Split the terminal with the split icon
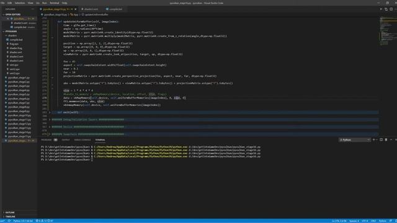Viewport: 397px width, 223px height. [381, 139]
